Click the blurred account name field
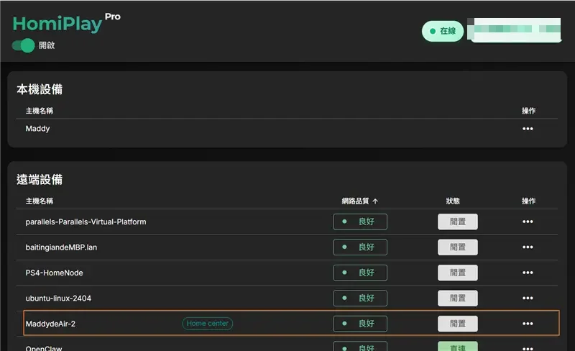Image resolution: width=575 pixels, height=351 pixels. pyautogui.click(x=515, y=30)
